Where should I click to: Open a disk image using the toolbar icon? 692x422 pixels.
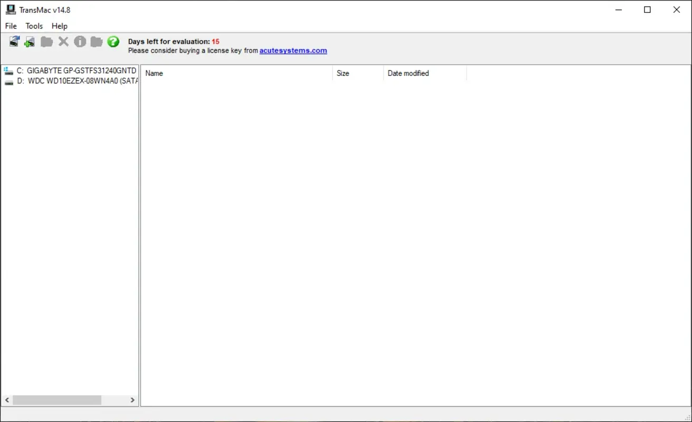[x=14, y=41]
